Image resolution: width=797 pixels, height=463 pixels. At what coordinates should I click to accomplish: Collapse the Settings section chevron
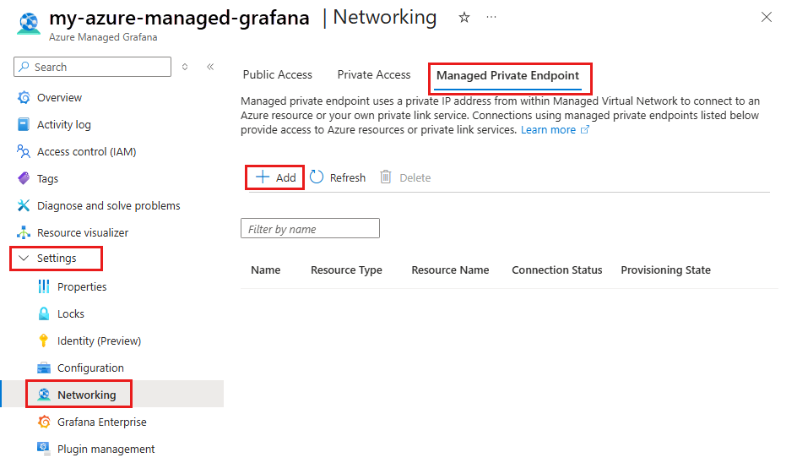click(24, 258)
